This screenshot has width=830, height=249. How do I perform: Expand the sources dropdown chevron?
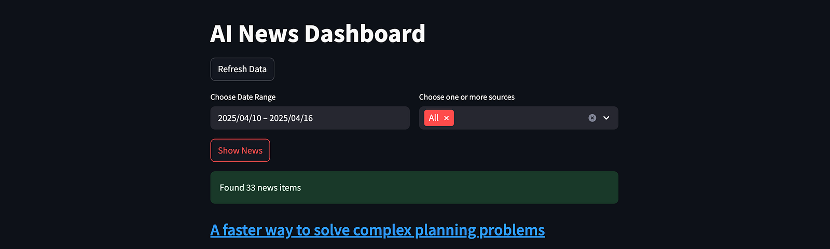click(606, 118)
